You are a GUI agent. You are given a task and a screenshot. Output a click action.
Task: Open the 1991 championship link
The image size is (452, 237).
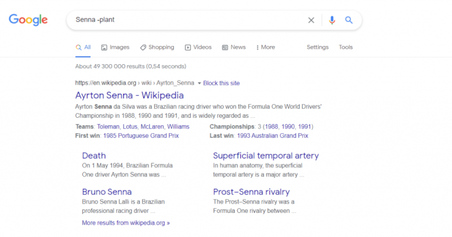305,127
